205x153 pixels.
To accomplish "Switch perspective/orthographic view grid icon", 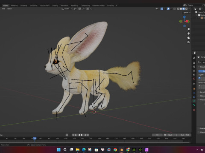I will tap(188, 42).
